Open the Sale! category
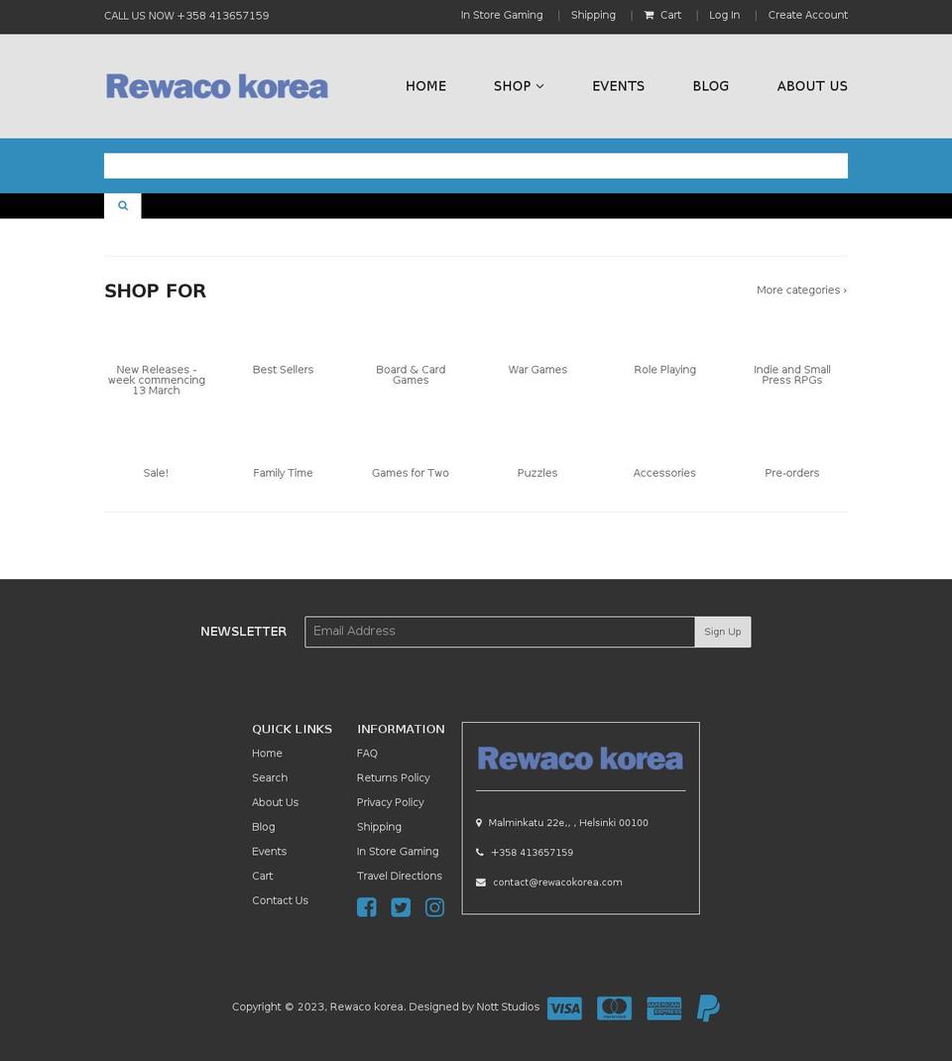 pyautogui.click(x=156, y=473)
